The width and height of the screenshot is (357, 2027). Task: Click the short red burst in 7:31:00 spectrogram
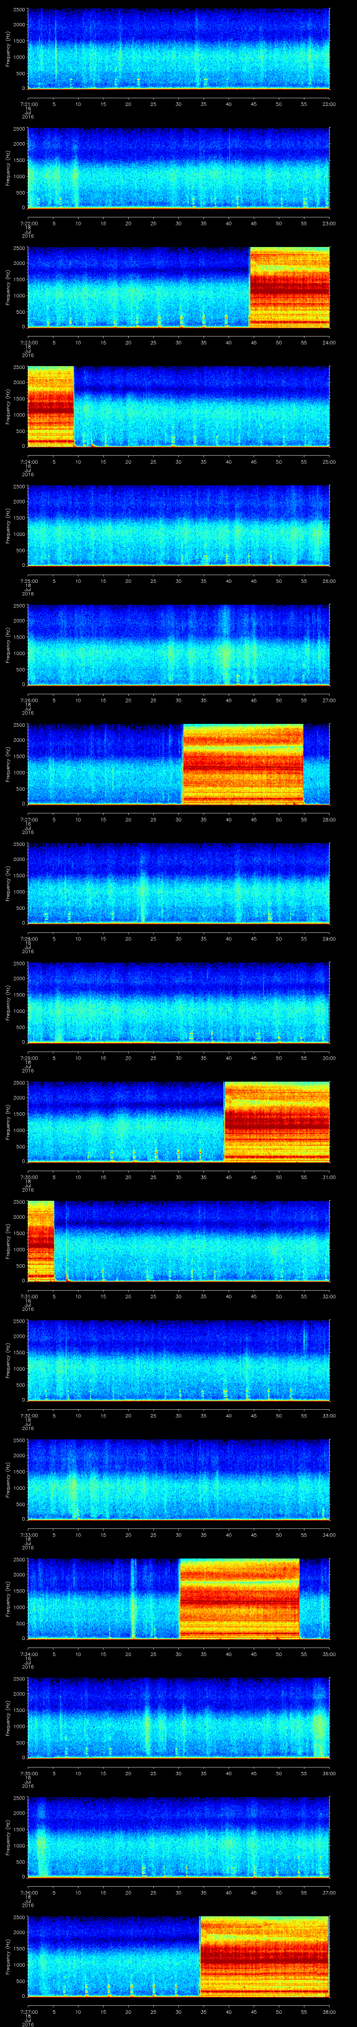pyautogui.click(x=40, y=1240)
